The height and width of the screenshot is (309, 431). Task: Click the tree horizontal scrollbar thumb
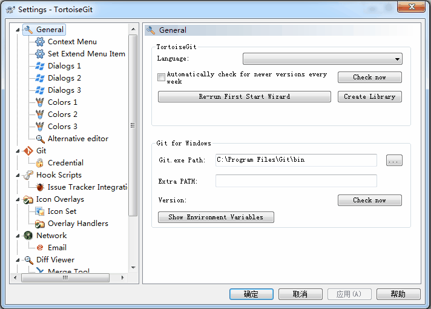(x=65, y=278)
